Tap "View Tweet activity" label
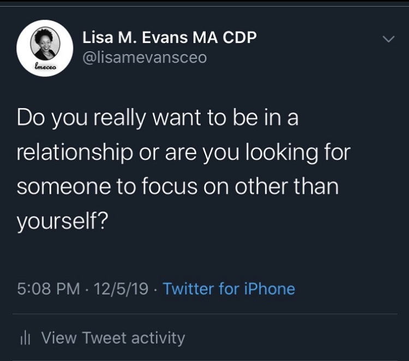Viewport: 409px width, 361px height. tap(113, 338)
